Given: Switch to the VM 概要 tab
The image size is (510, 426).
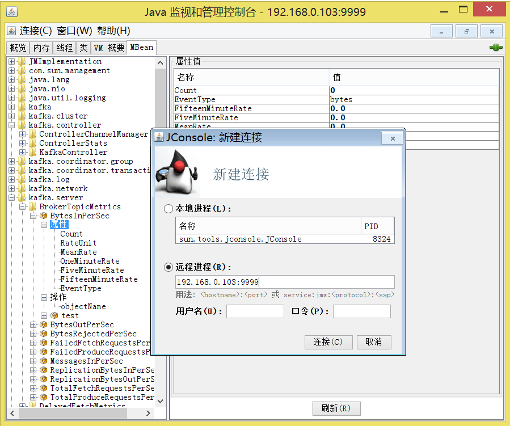Looking at the screenshot, I should click(109, 48).
